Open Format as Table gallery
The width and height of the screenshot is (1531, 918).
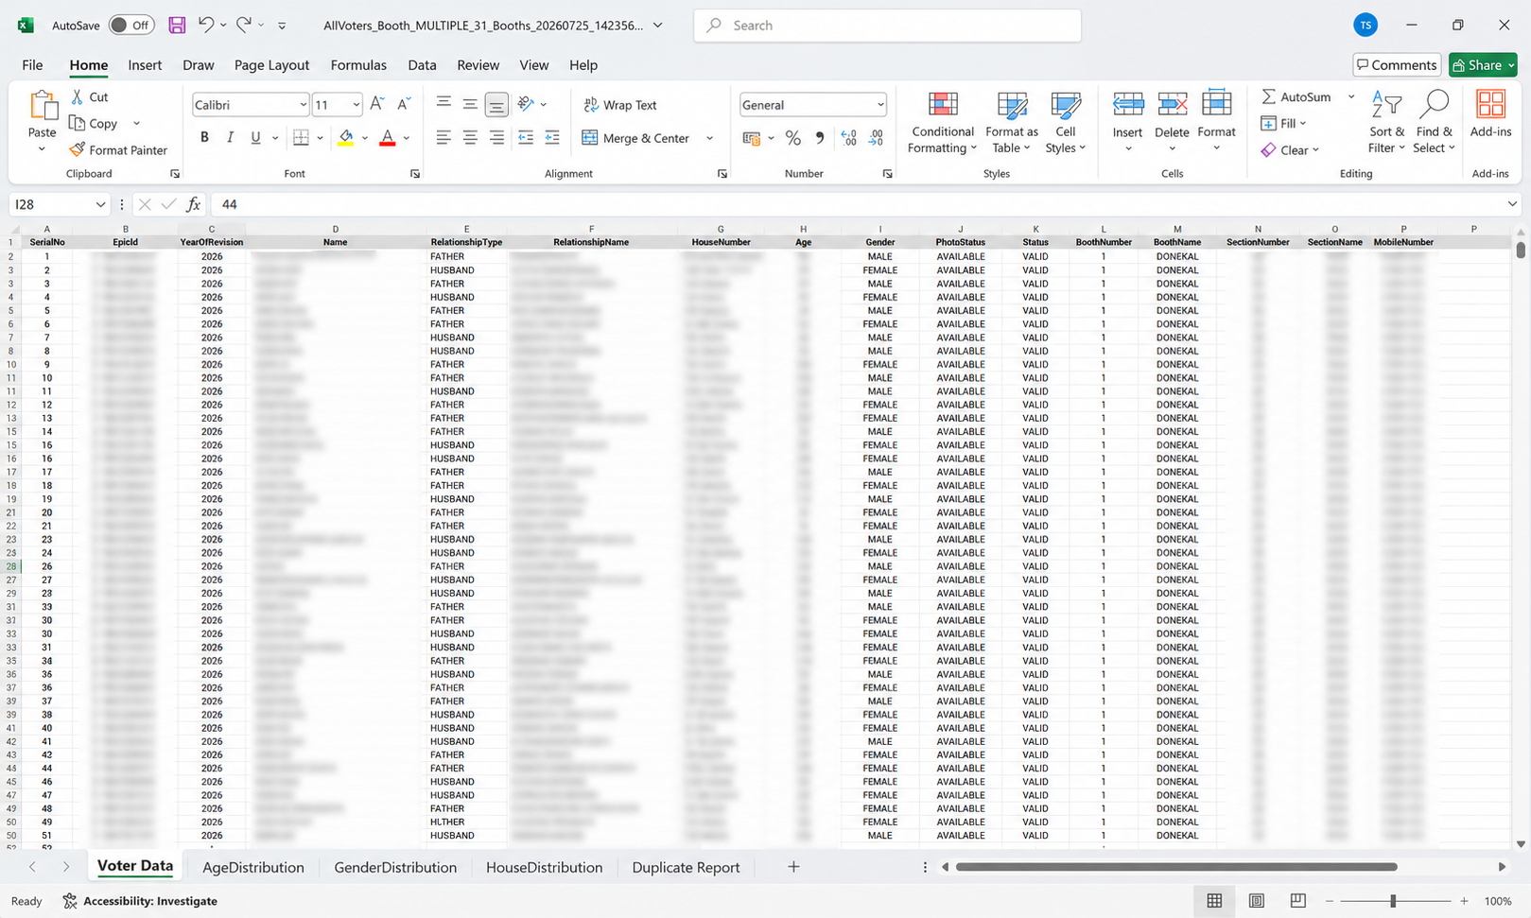coord(1011,123)
